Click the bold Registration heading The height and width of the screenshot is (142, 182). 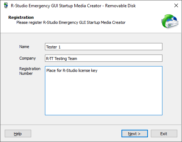21,17
